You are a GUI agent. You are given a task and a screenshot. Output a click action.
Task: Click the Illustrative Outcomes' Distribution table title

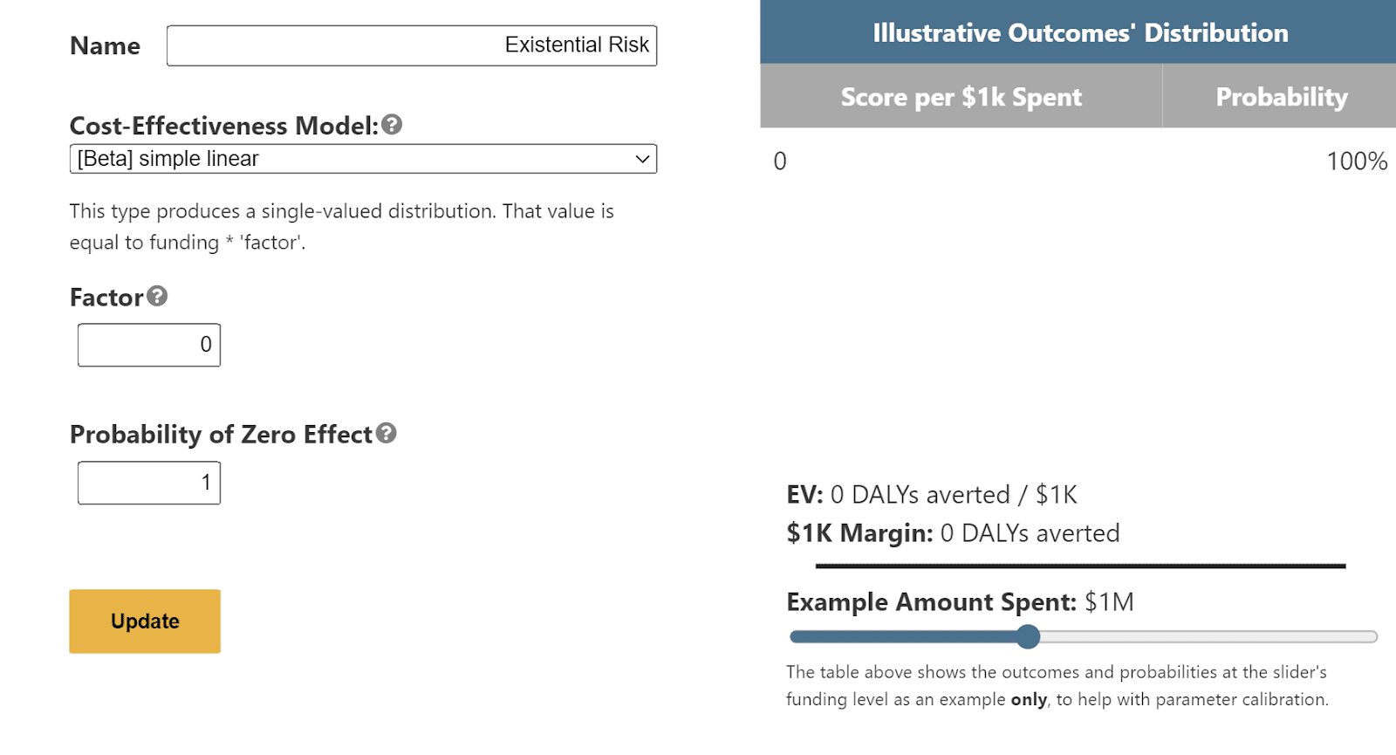coord(1078,32)
